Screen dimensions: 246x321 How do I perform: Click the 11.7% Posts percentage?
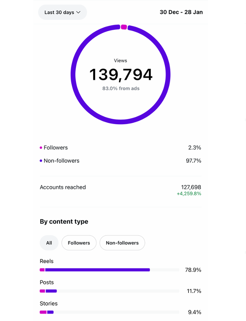[194, 291]
